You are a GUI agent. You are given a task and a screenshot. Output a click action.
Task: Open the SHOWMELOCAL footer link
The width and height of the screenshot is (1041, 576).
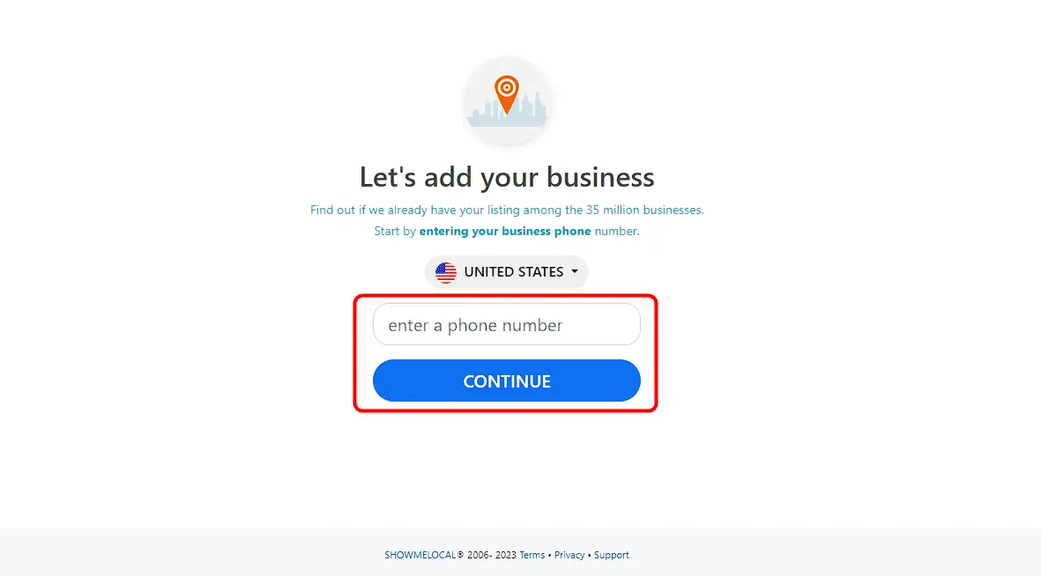pos(420,555)
